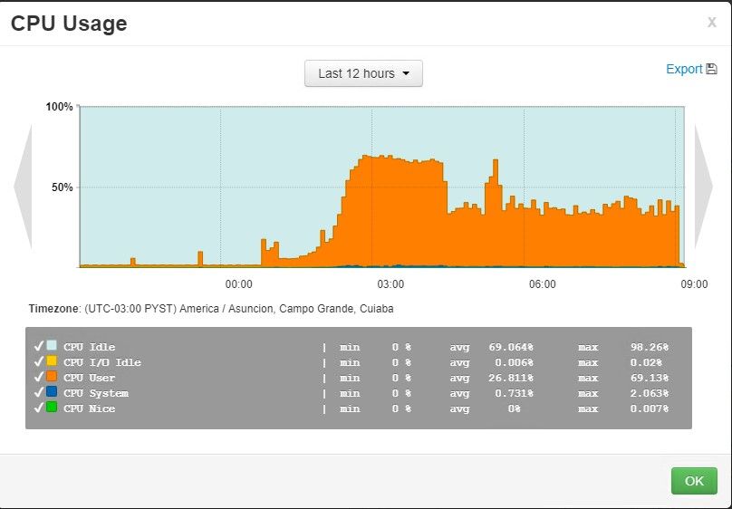Click the blue CPU System swatch

pyautogui.click(x=52, y=391)
